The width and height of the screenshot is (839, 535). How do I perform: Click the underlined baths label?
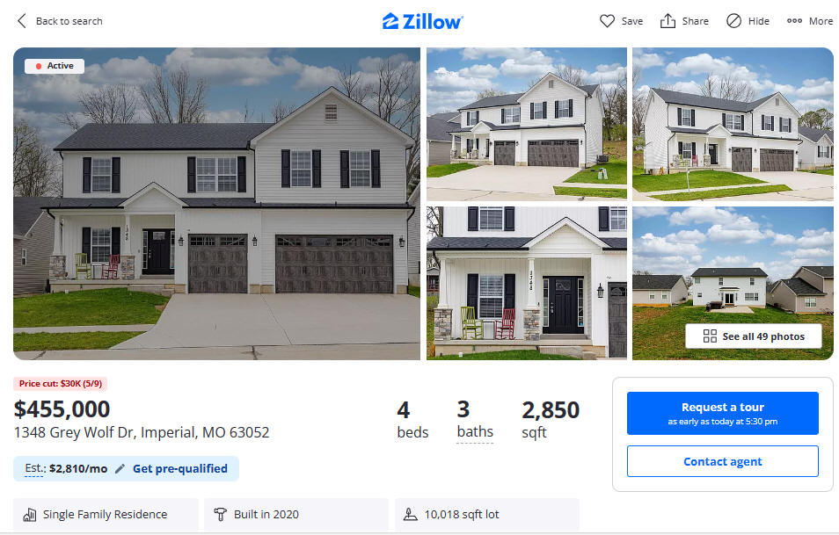(475, 432)
